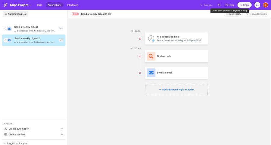271x145 pixels.
Task: Open the Interfaces tab
Action: [x=72, y=5]
